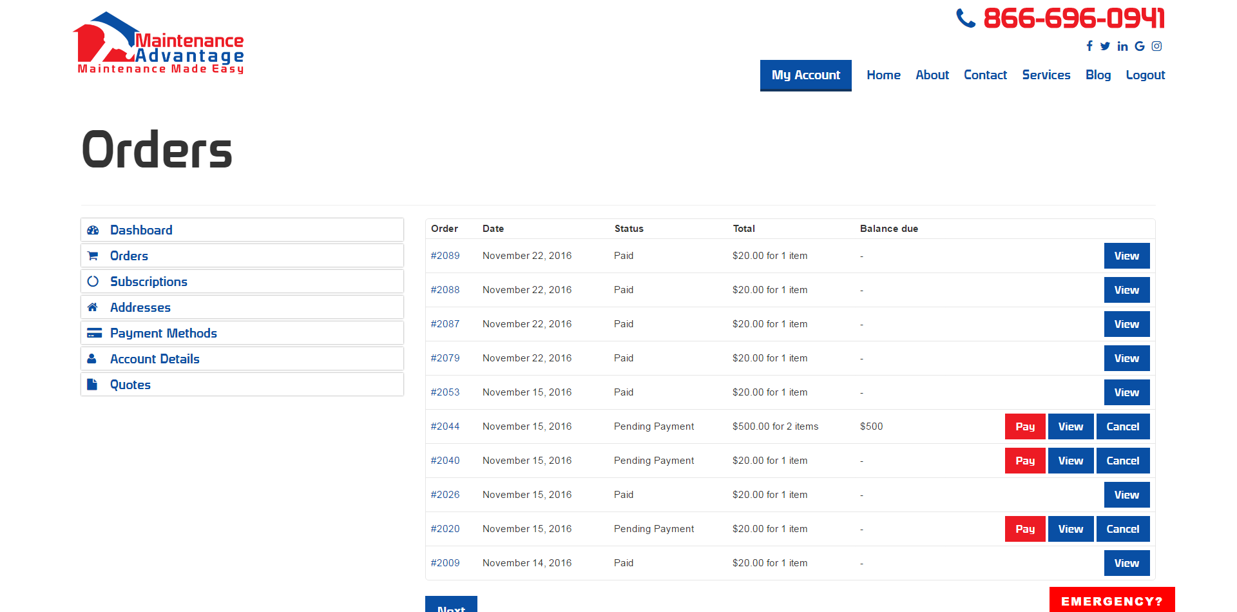The image size is (1237, 612).
Task: Click the Subscriptions circle icon
Action: pyautogui.click(x=93, y=282)
